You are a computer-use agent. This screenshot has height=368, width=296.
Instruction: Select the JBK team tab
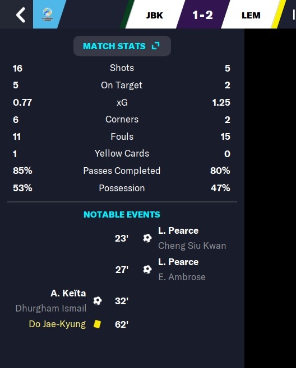point(155,15)
